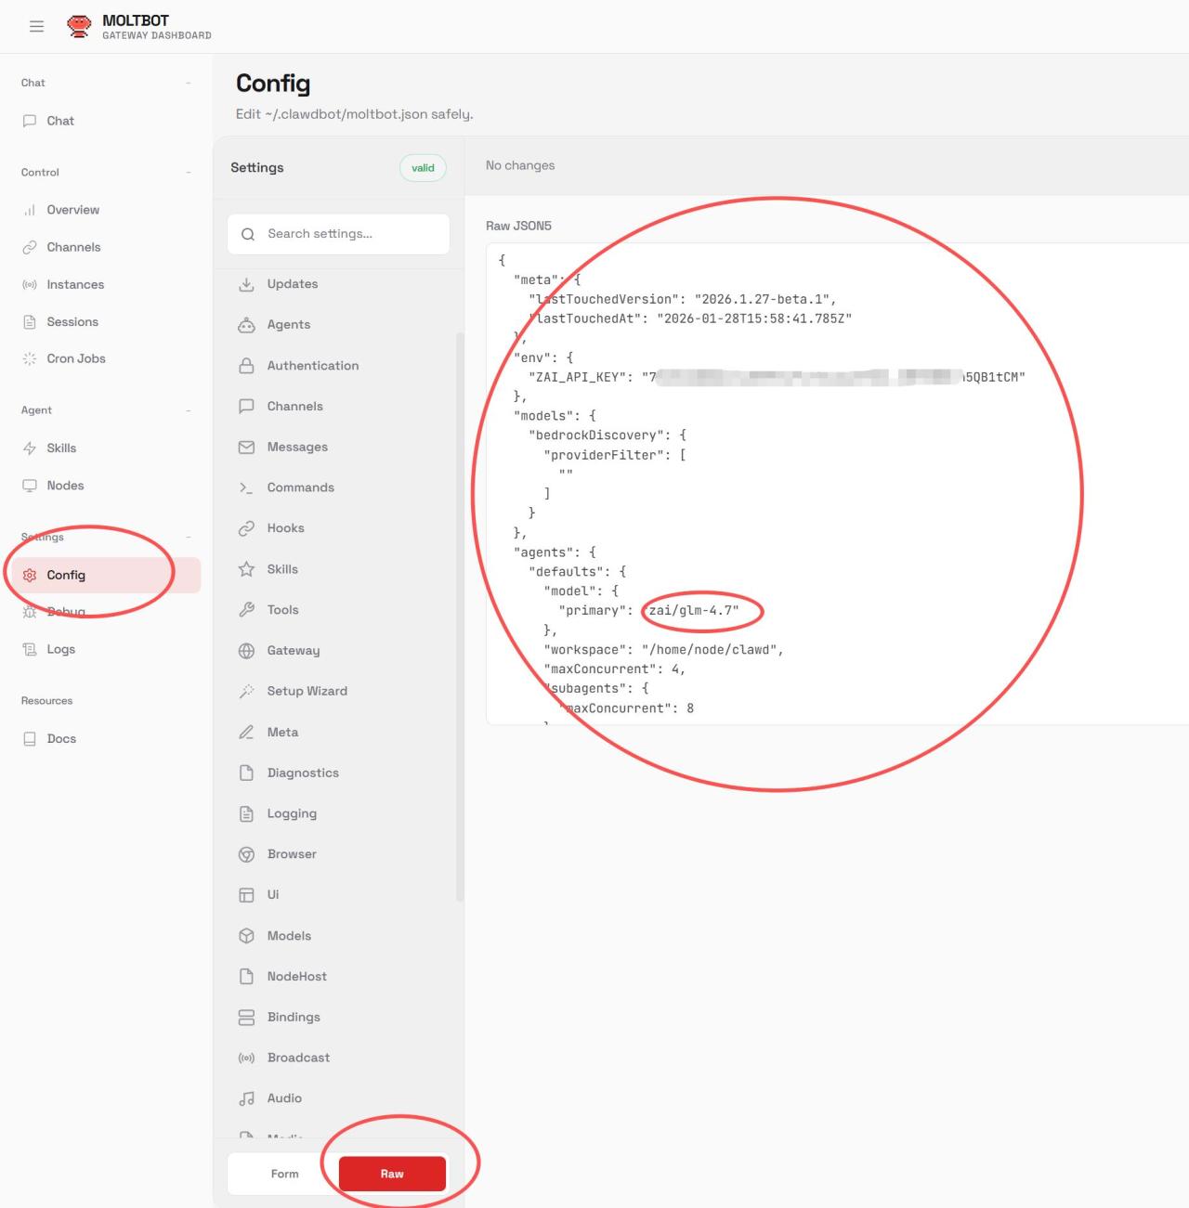Click the Moltbot lobster logo
This screenshot has height=1208, width=1189.
coord(80,27)
